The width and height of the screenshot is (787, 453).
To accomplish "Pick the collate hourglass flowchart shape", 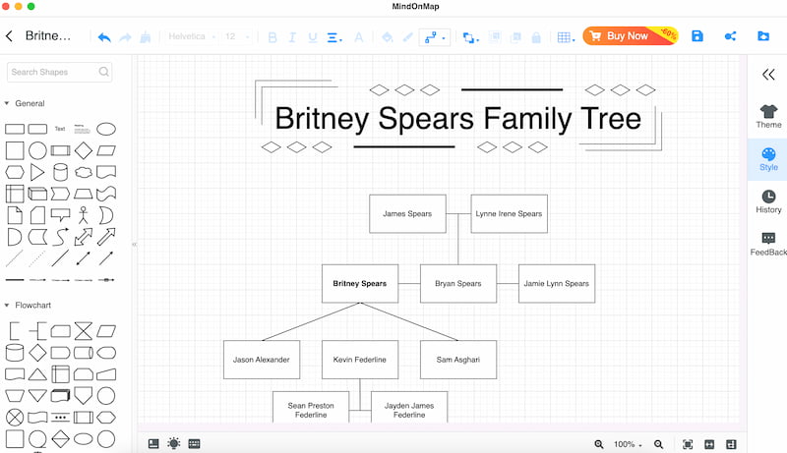I will 84,331.
